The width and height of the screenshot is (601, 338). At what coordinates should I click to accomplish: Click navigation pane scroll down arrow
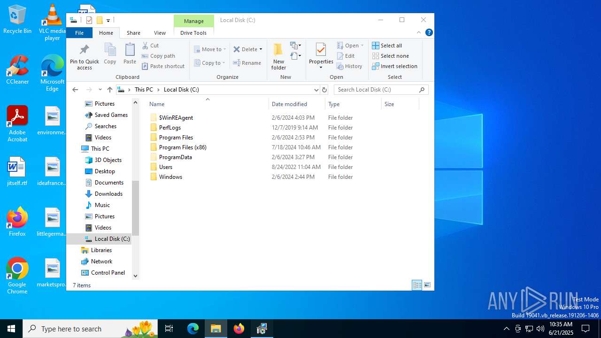point(136,276)
